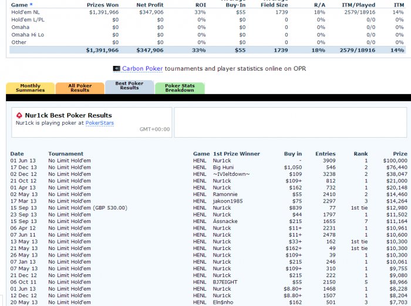Viewport: 411px width, 306px height.
Task: Click the Net Profit column header
Action: [x=150, y=5]
